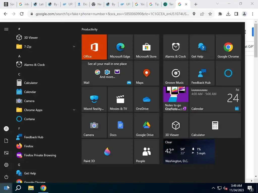
Task: Launch Firefox Private Browsing from app list
Action: point(46,155)
